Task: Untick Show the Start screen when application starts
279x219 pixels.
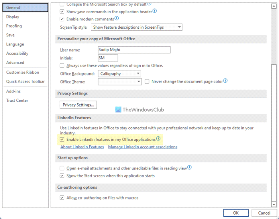Action: point(62,176)
